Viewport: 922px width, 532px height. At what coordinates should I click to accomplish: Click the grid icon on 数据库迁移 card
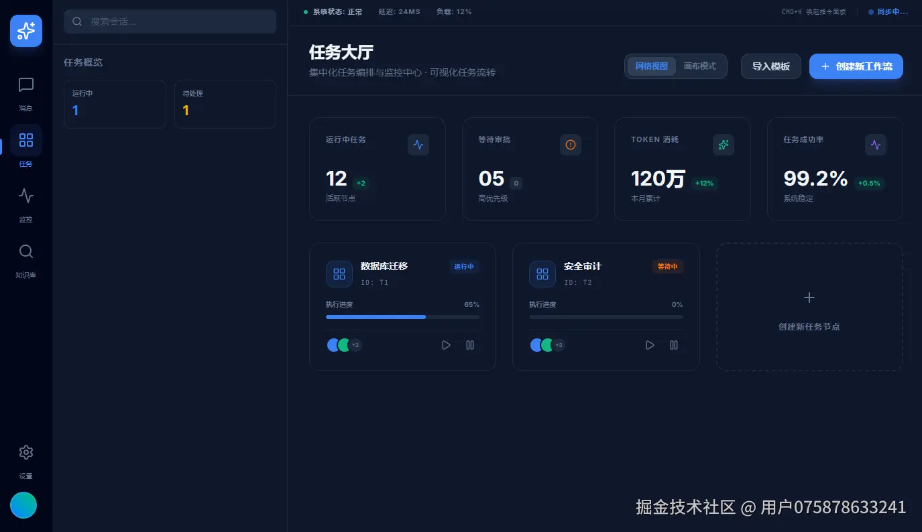[x=339, y=274]
